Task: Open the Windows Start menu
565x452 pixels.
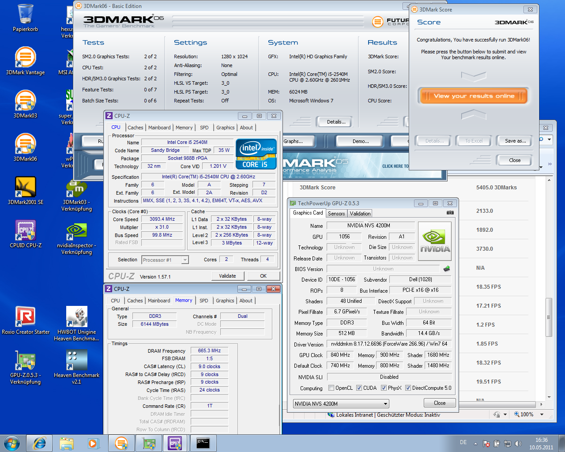Action: click(12, 443)
